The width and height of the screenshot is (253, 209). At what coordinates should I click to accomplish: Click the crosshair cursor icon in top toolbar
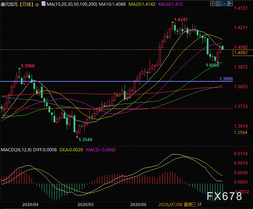tap(213, 4)
